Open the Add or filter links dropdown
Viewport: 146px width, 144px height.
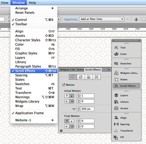click(122, 19)
